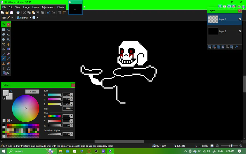Click the Print icon in toolbar
This screenshot has width=246, height=154.
tap(18, 12)
